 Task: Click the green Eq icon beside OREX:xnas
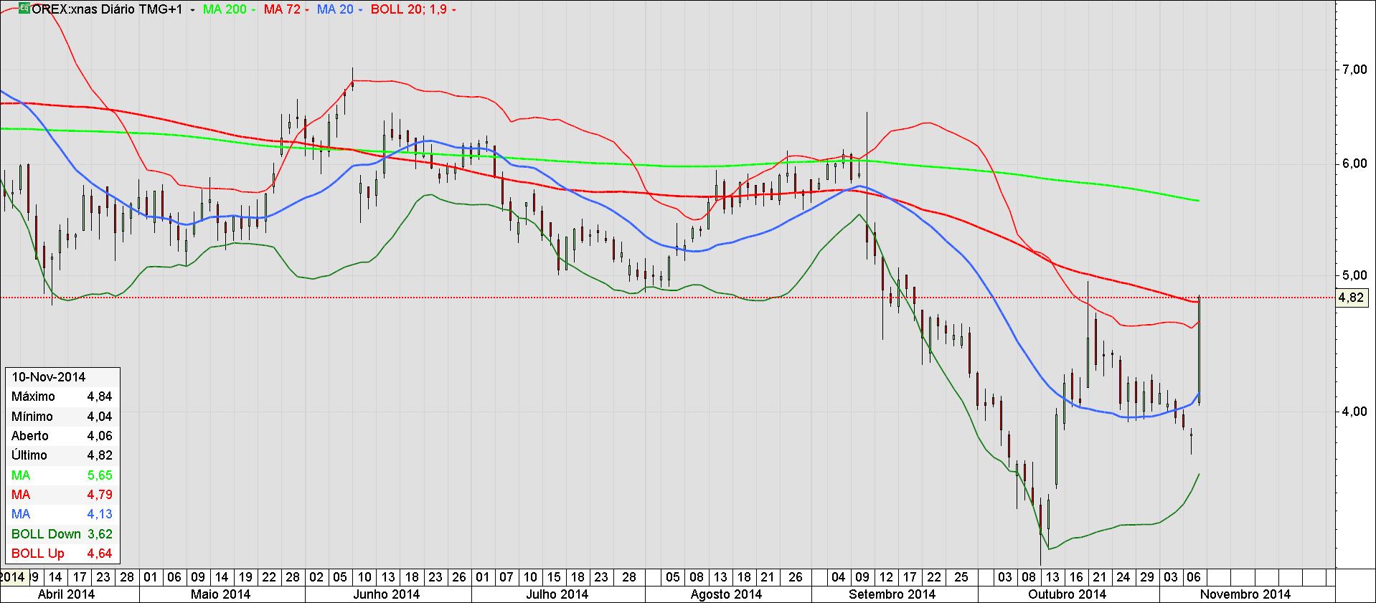(x=24, y=9)
